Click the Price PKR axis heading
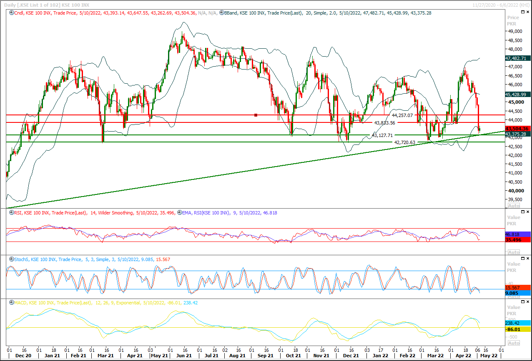Viewport: 532px width, 361px height. (513, 20)
